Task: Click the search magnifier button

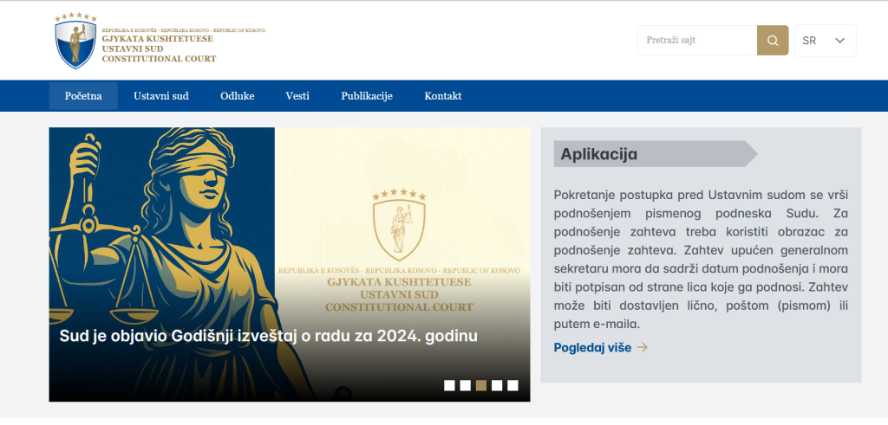Action: coord(773,40)
